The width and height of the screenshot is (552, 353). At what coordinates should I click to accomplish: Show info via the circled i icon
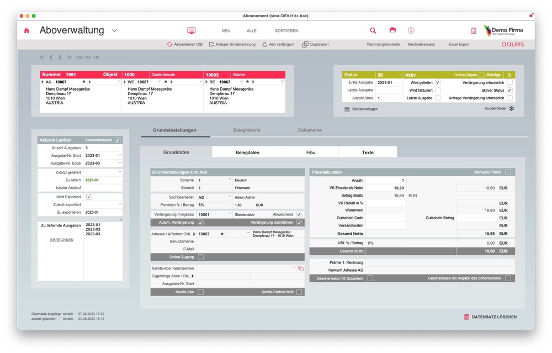(x=411, y=30)
